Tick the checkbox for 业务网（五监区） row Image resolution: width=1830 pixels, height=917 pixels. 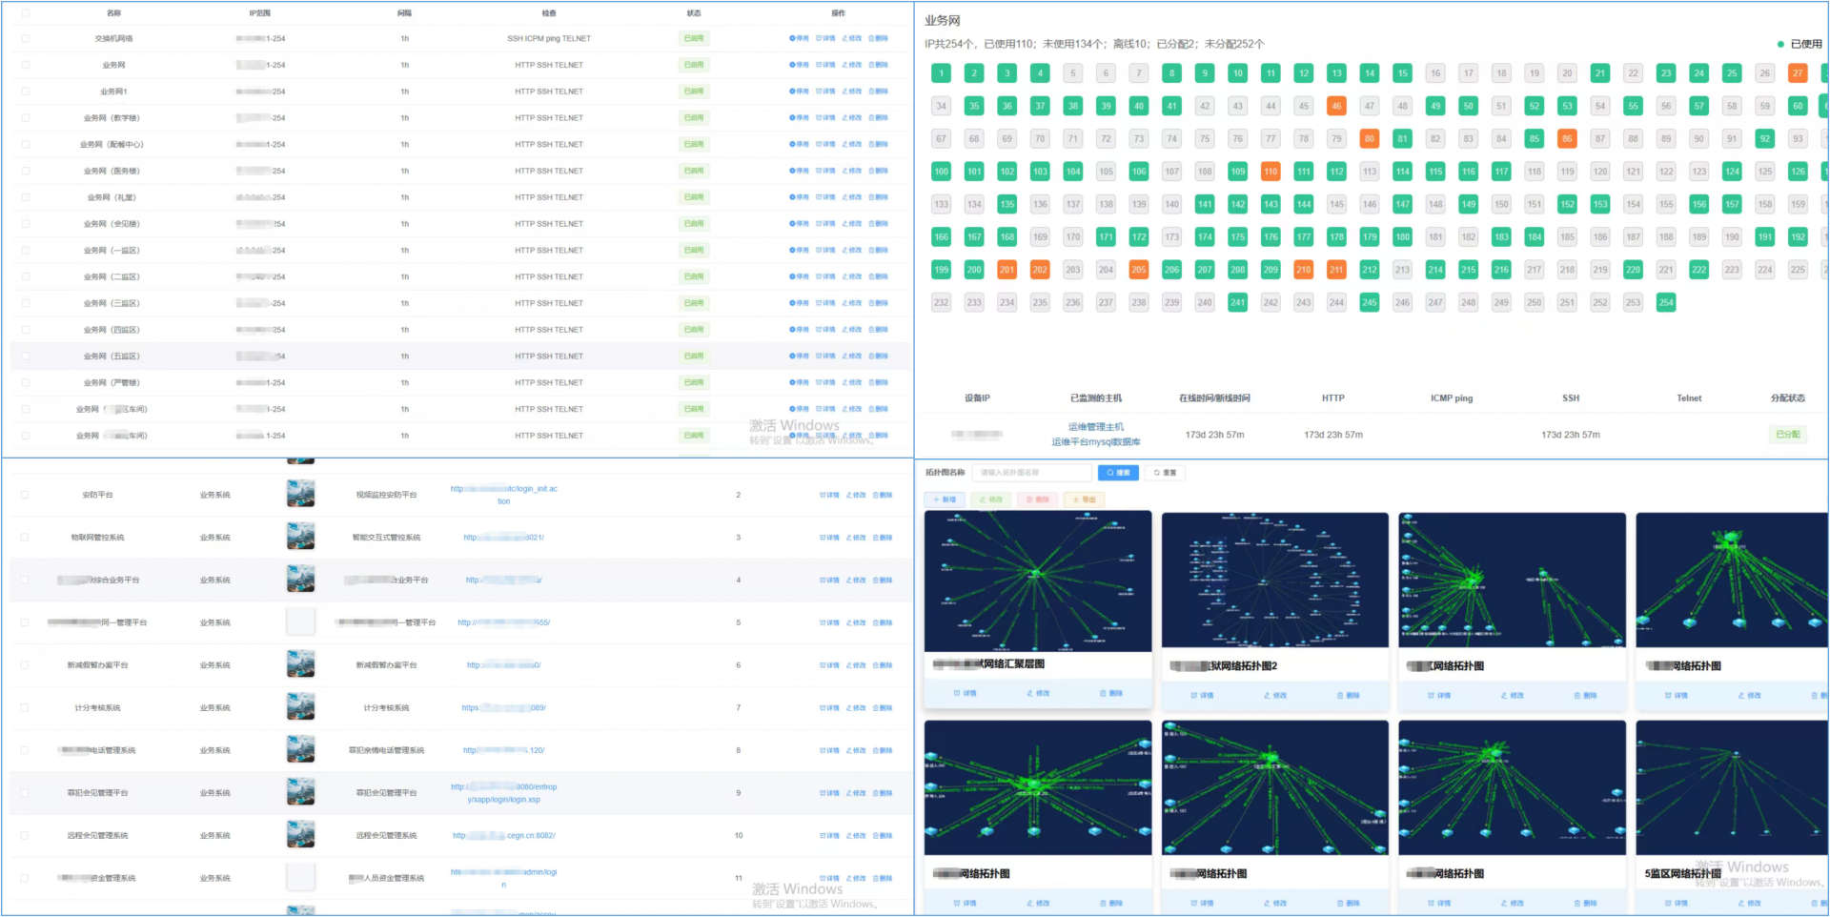[x=26, y=357]
